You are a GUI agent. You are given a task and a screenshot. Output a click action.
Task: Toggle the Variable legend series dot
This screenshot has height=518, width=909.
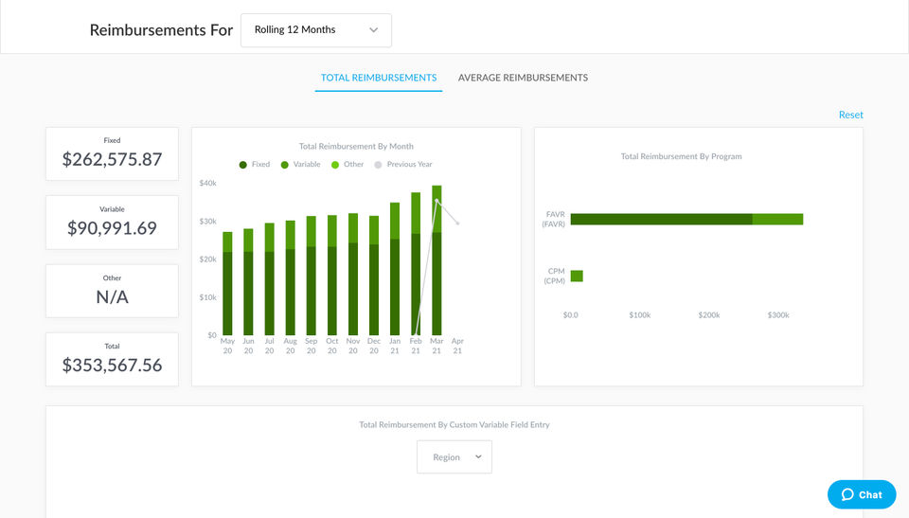pos(285,165)
